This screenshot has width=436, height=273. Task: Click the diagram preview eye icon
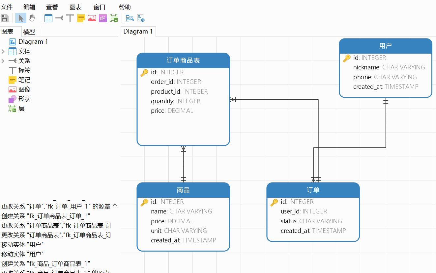[x=141, y=18]
